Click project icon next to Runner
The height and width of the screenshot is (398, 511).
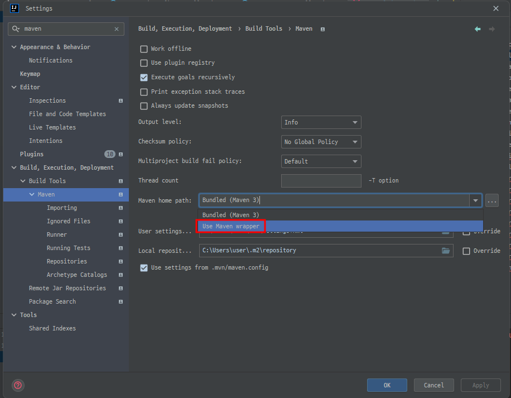point(121,234)
